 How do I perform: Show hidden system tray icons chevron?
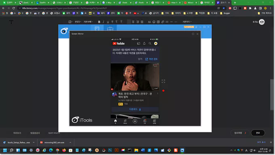(x=231, y=150)
